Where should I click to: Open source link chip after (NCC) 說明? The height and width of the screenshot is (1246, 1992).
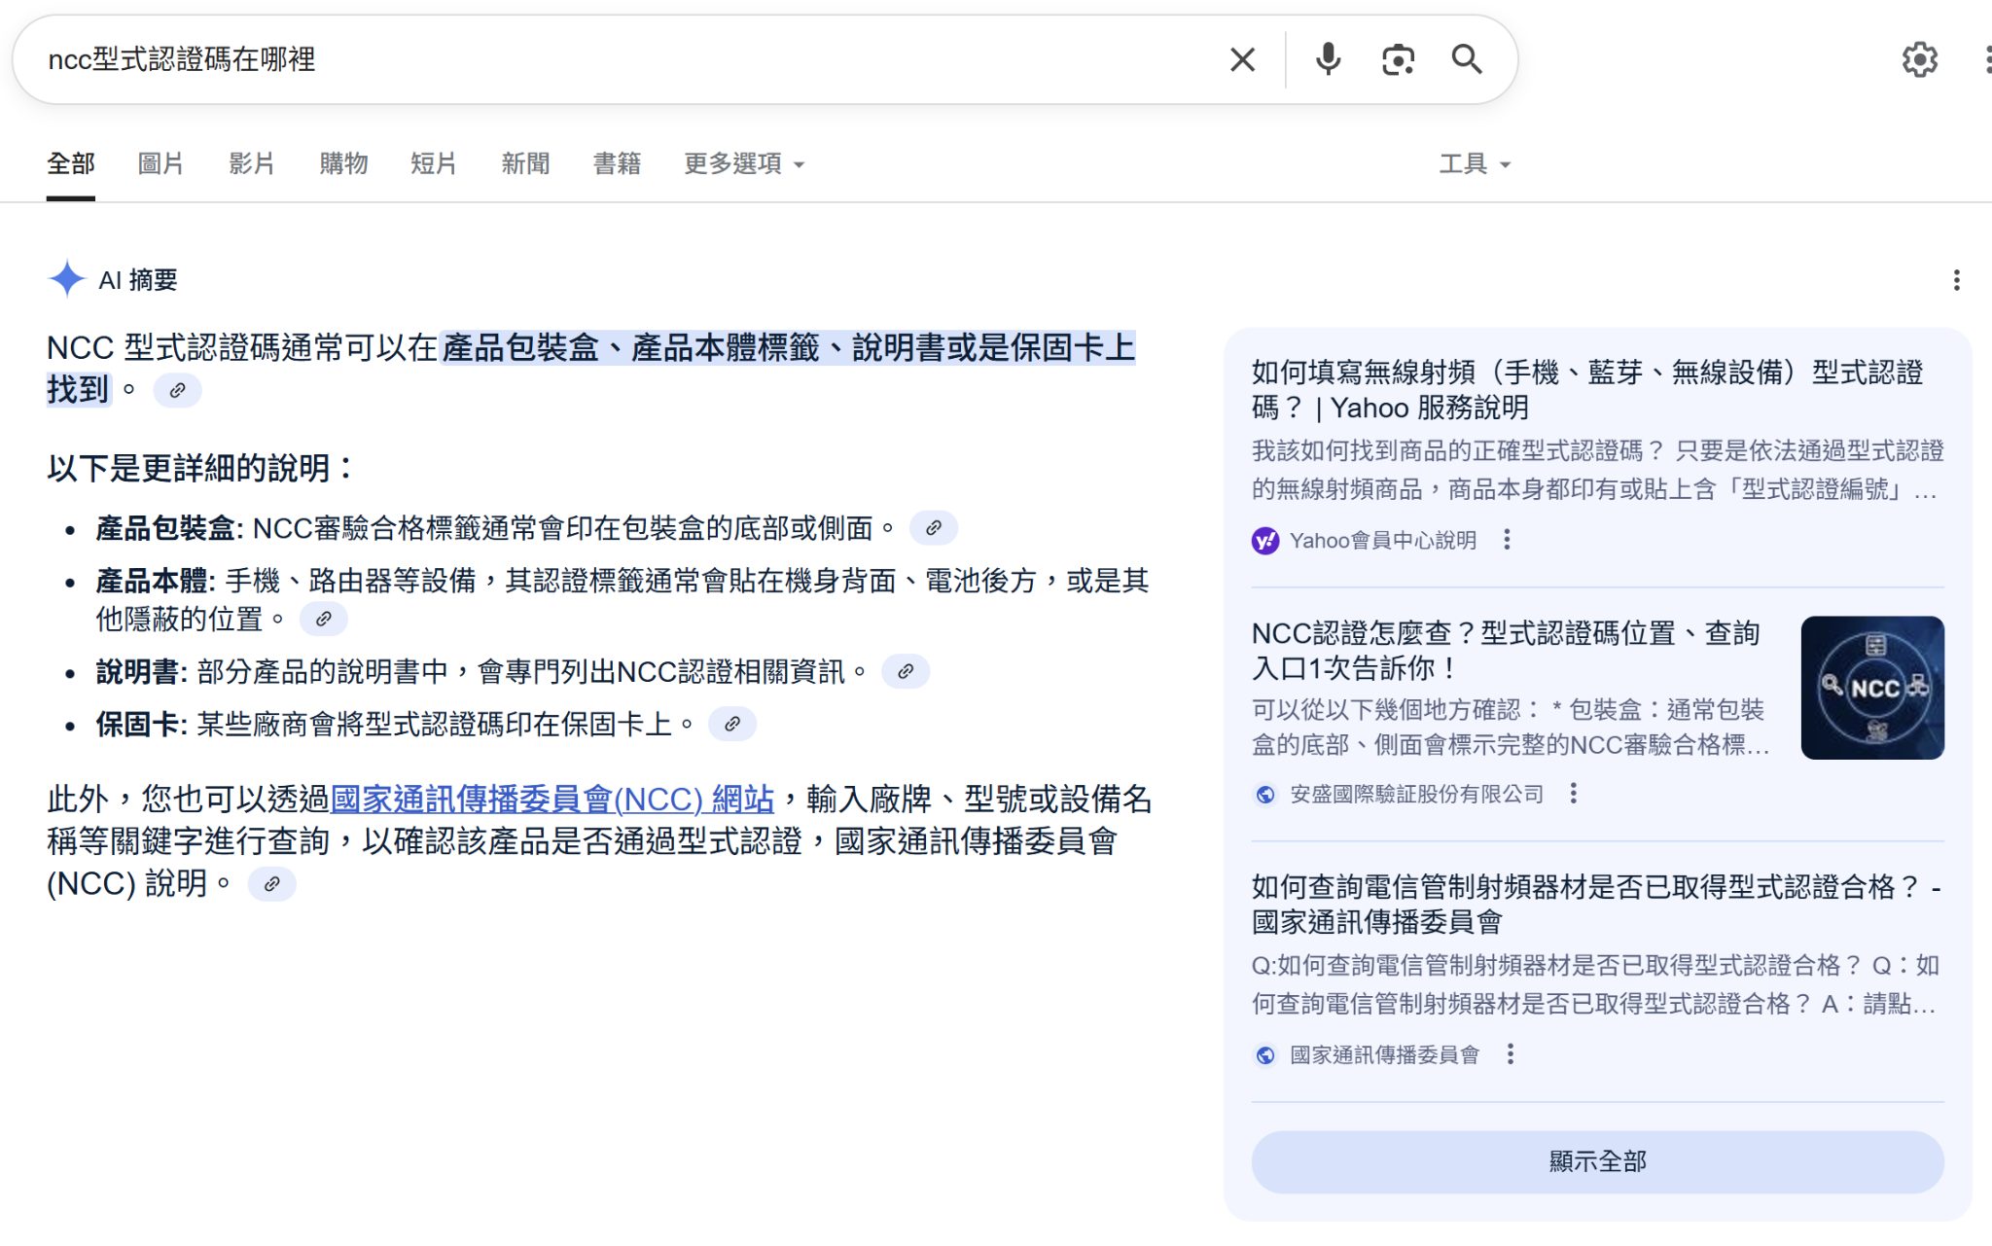tap(271, 884)
